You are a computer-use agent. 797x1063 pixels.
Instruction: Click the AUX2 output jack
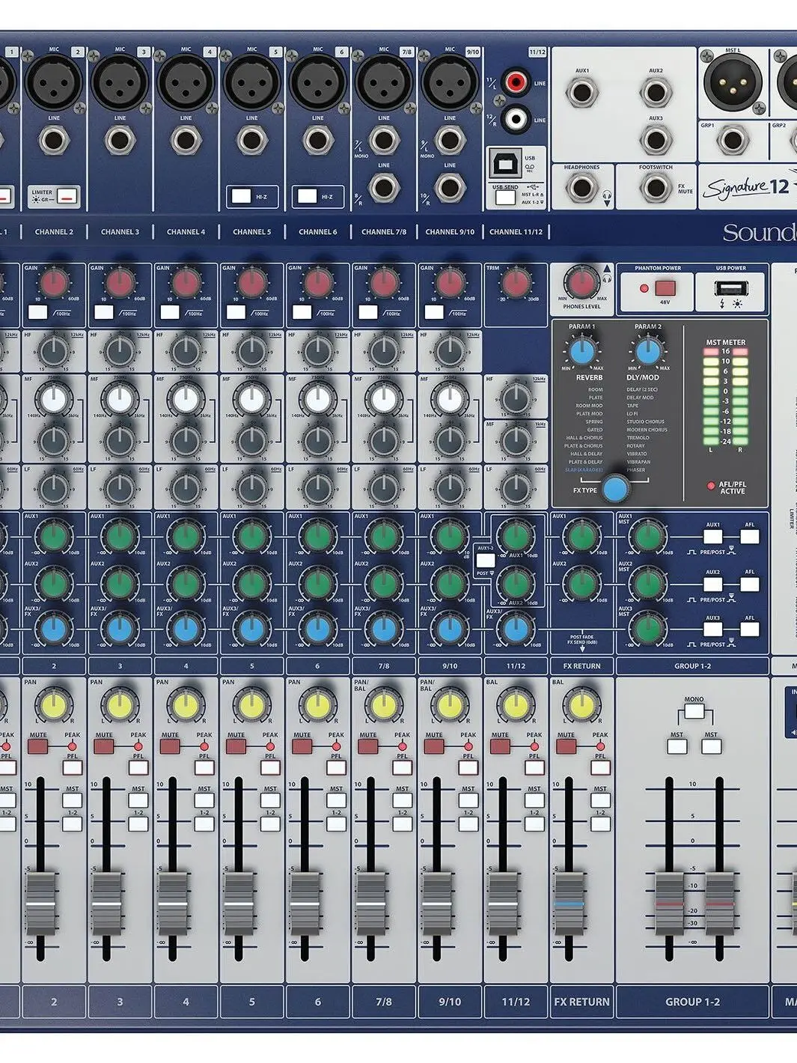tap(656, 94)
